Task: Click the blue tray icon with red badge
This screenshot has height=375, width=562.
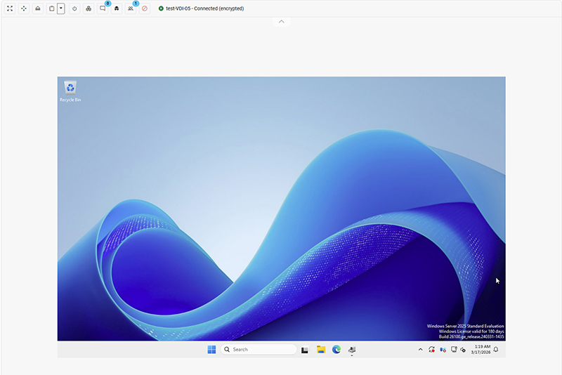Action: coord(443,350)
